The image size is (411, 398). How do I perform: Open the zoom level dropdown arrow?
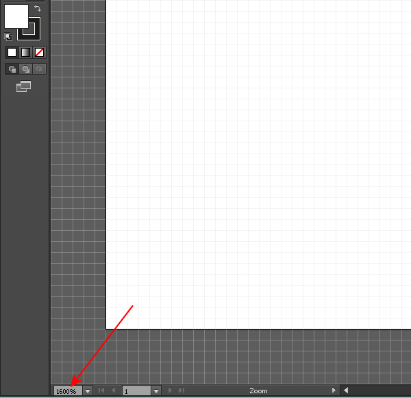[x=88, y=391]
